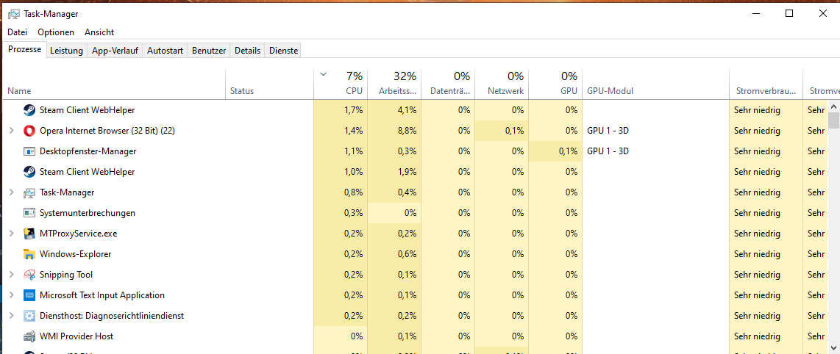Switch to the Leistung tab
The image size is (840, 354).
click(x=66, y=51)
